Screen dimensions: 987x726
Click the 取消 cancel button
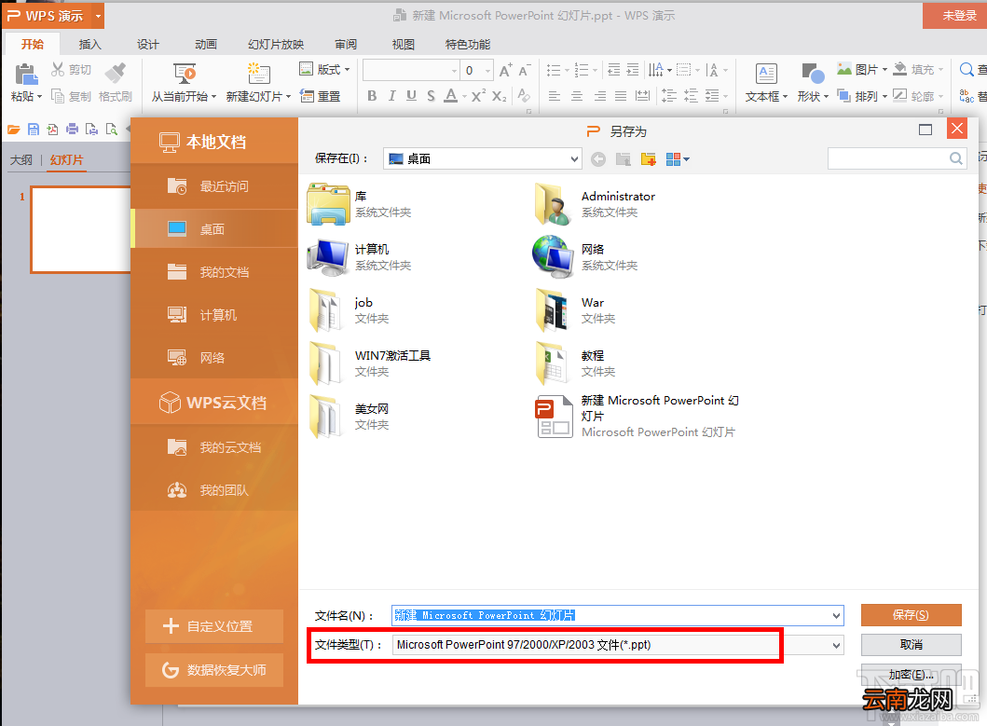click(911, 645)
